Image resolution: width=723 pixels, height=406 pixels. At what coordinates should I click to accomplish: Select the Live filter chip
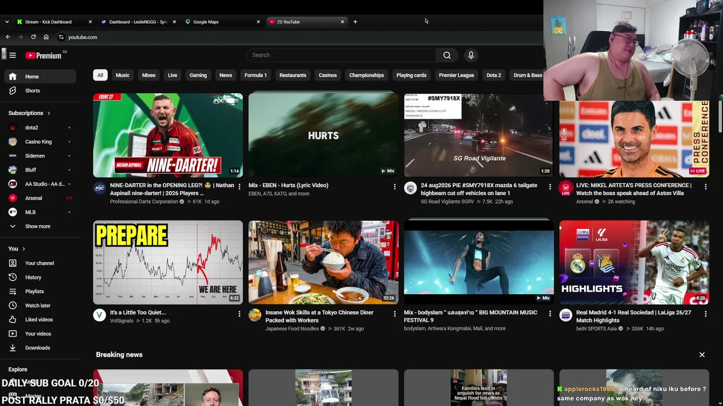[172, 75]
